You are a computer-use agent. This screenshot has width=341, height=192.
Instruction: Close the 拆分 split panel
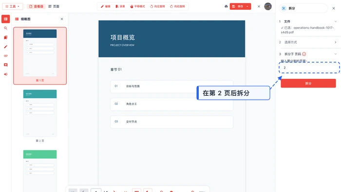334,8
